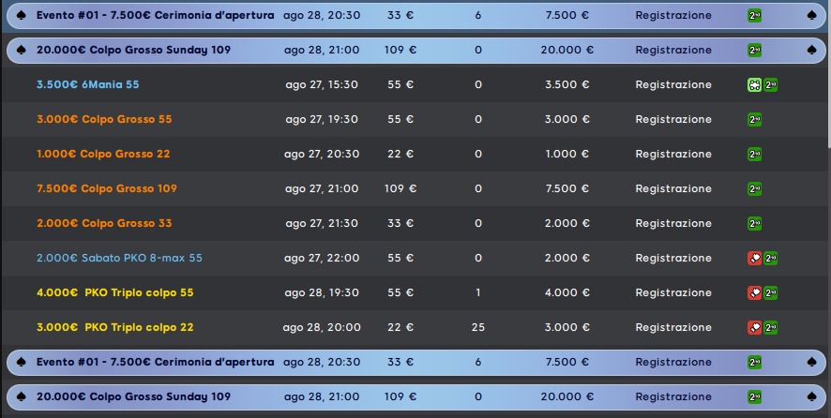The image size is (831, 418).
Task: Click the green 2nd chance icon on Colpo Grosso 22
Action: tap(754, 154)
